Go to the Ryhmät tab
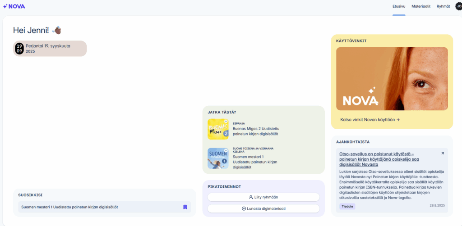The height and width of the screenshot is (226, 462). pyautogui.click(x=443, y=6)
